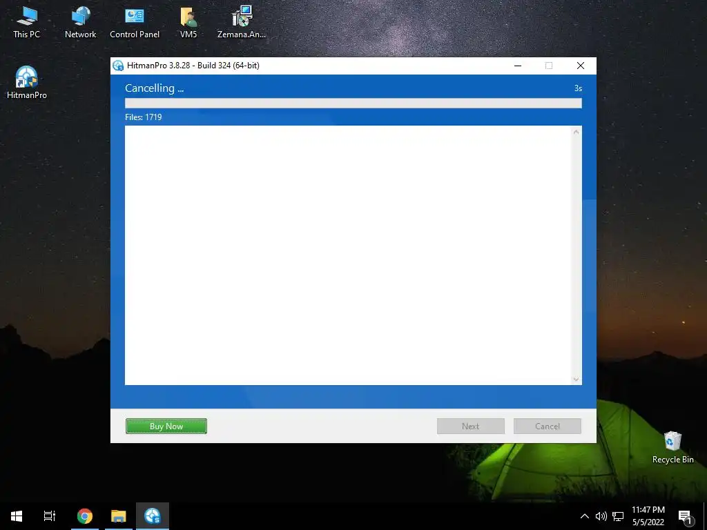The width and height of the screenshot is (707, 530).
Task: Click the Files: 1719 counter
Action: [x=144, y=117]
